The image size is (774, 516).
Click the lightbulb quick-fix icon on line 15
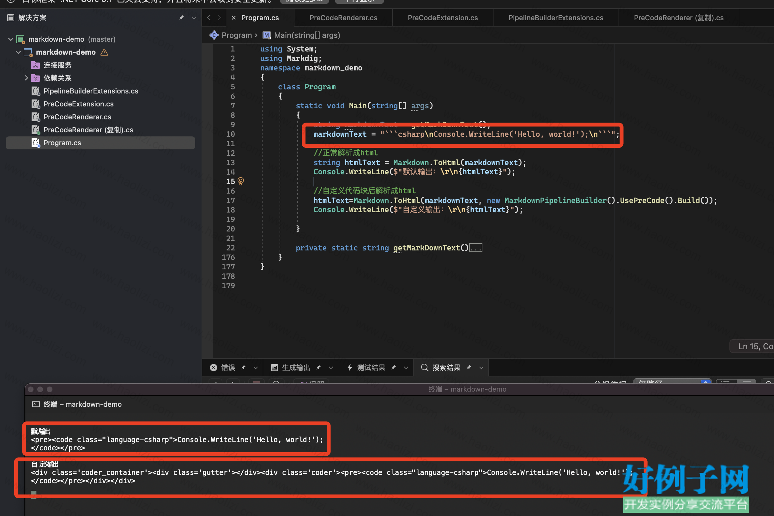point(241,181)
